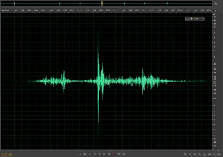Toggle Loop Playback button
The height and width of the screenshot is (157, 223).
pyautogui.click(x=119, y=154)
